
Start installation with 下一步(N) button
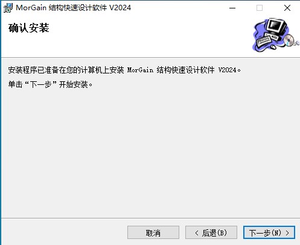tap(269, 232)
